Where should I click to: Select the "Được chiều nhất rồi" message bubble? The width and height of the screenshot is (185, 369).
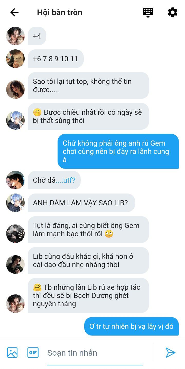point(88,116)
